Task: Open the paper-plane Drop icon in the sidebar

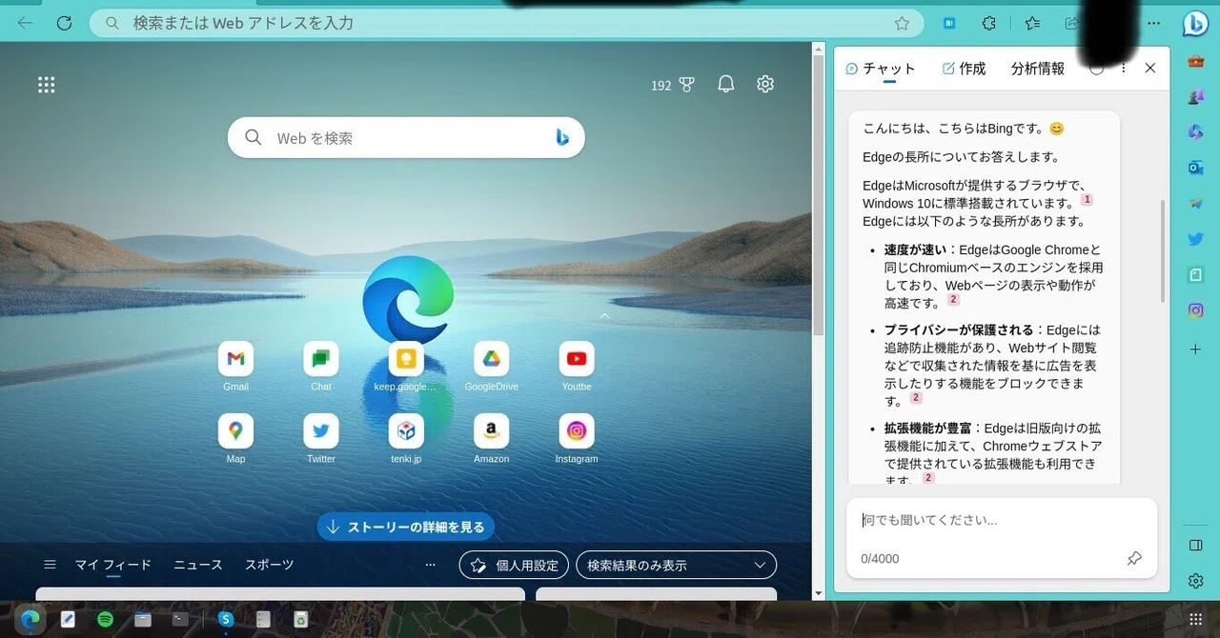Action: (1195, 204)
